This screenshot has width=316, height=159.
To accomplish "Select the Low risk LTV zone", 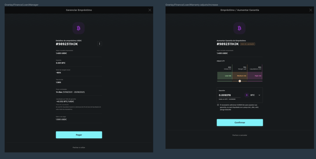I will [x=224, y=76].
